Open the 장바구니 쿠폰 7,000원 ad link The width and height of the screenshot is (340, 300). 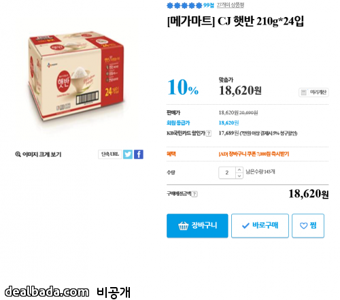254,154
